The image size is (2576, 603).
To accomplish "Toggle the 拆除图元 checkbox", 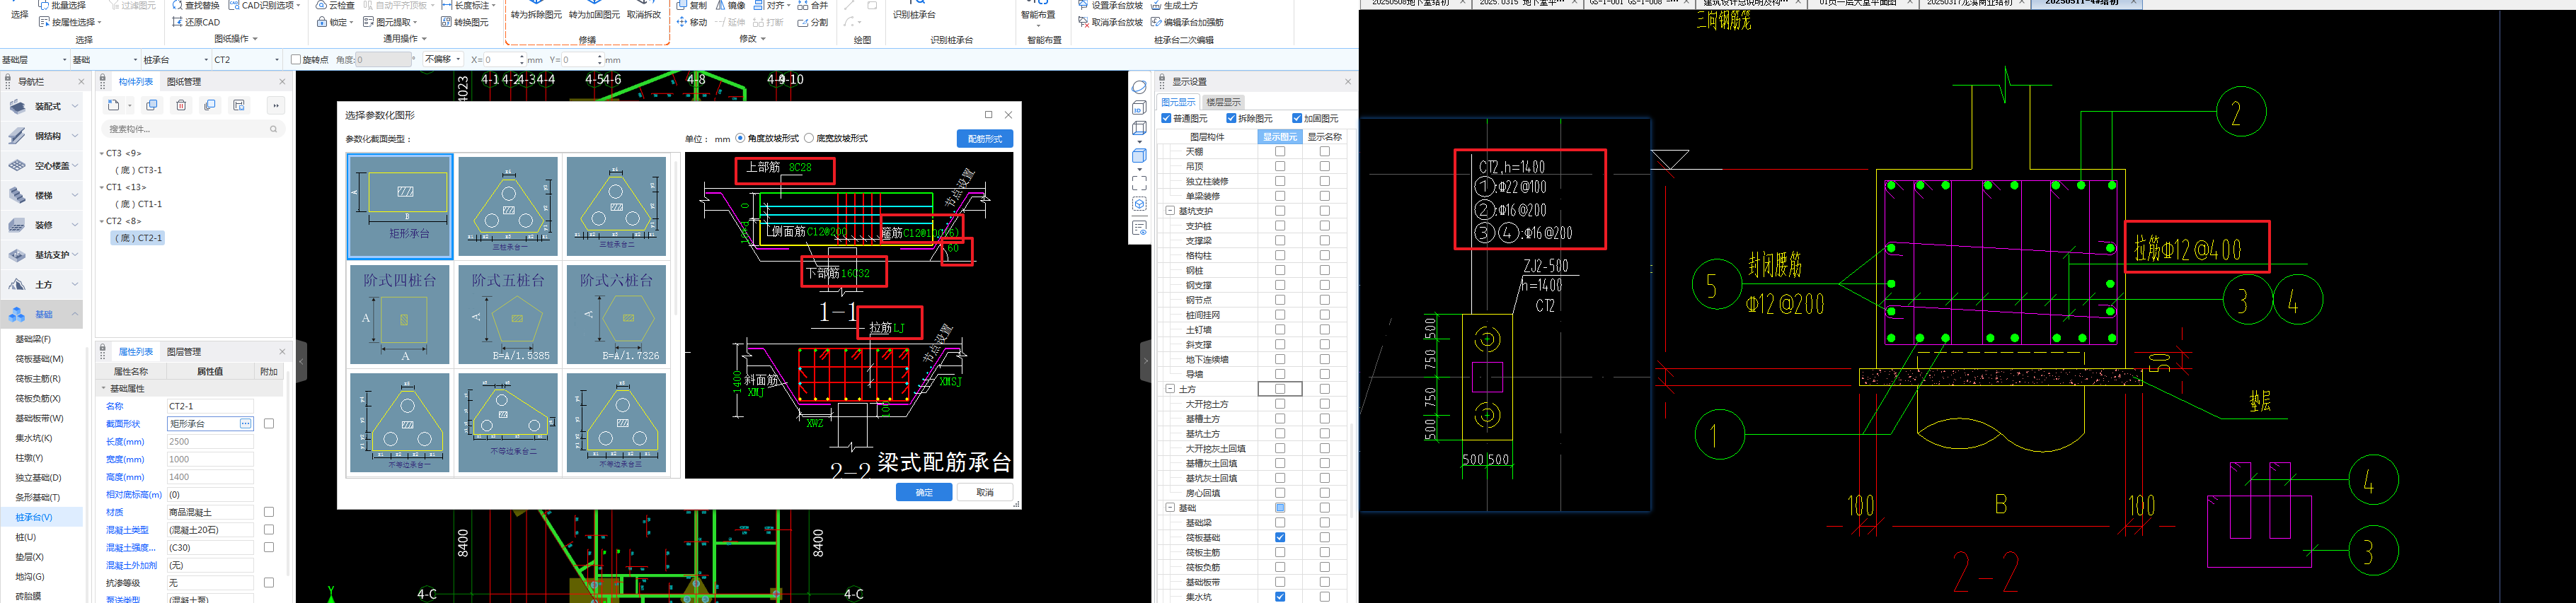I will (x=1231, y=118).
